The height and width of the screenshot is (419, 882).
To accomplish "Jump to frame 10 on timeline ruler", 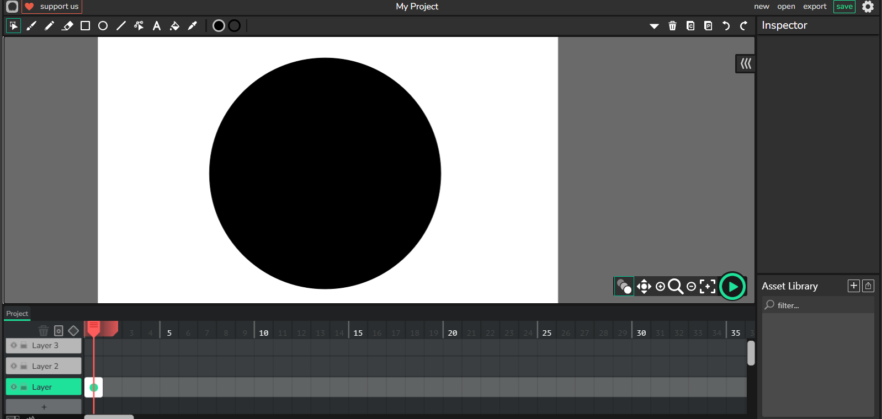I will tap(264, 333).
